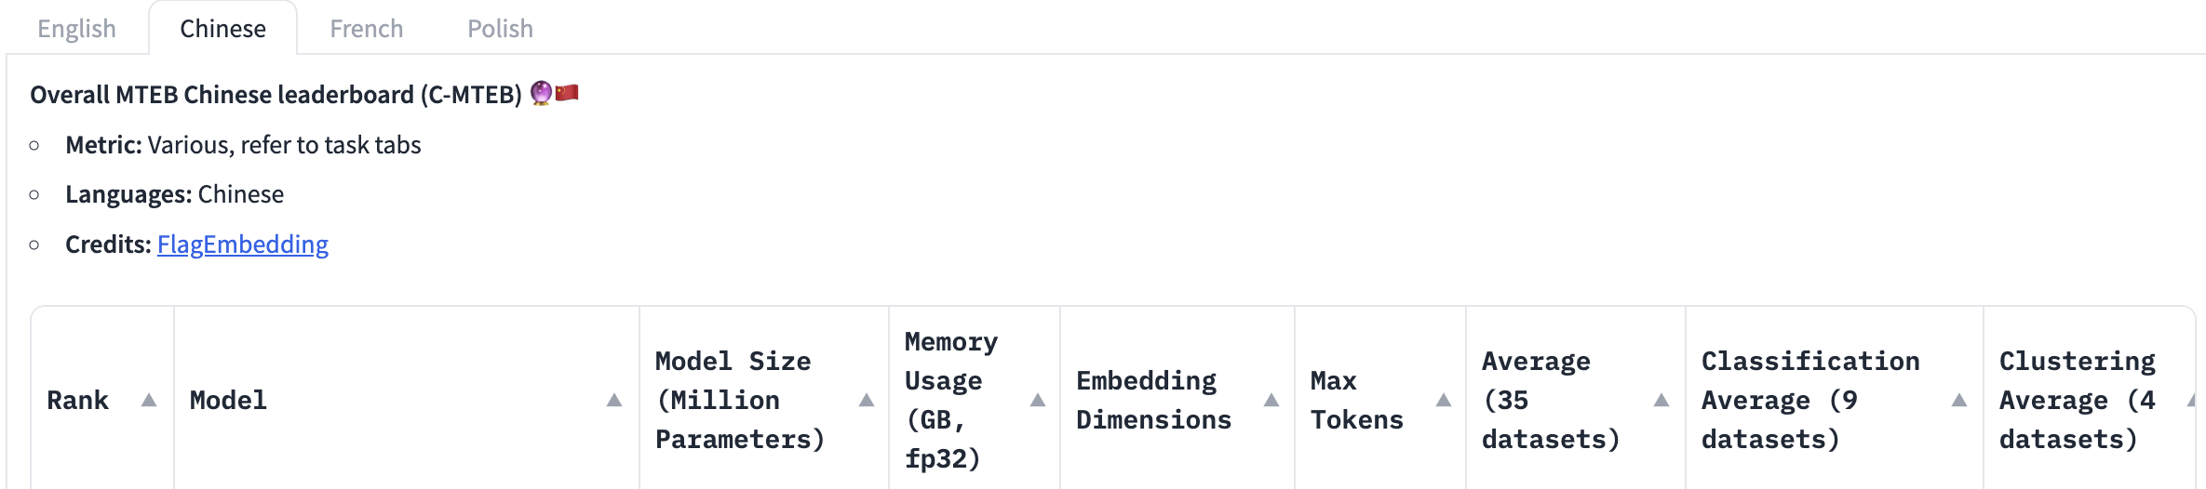Switch to the English tab
The width and height of the screenshot is (2206, 489).
76,29
